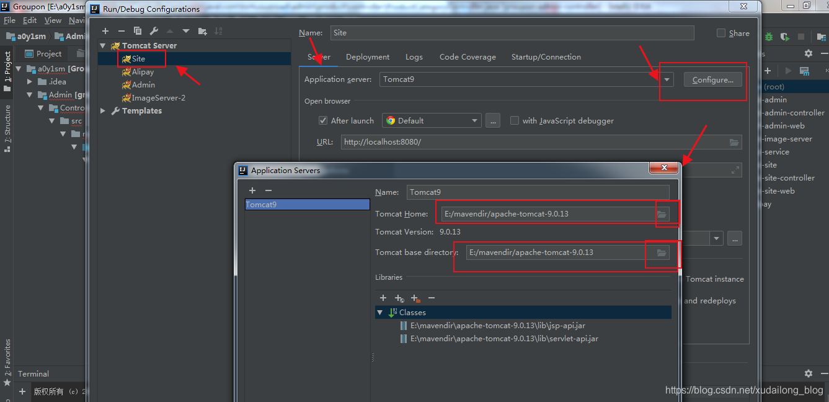Screen dimensions: 829x402
Task: Browse for Tomcat base directory folder
Action: [662, 252]
